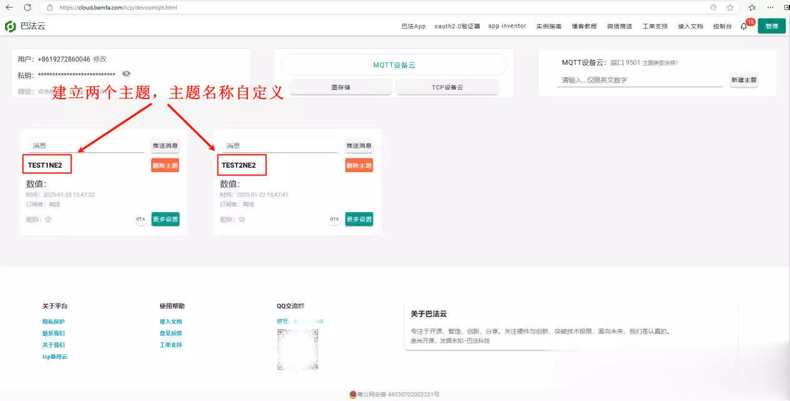
Task: Click 删除主题 for topic TEST1NE2
Action: click(165, 165)
